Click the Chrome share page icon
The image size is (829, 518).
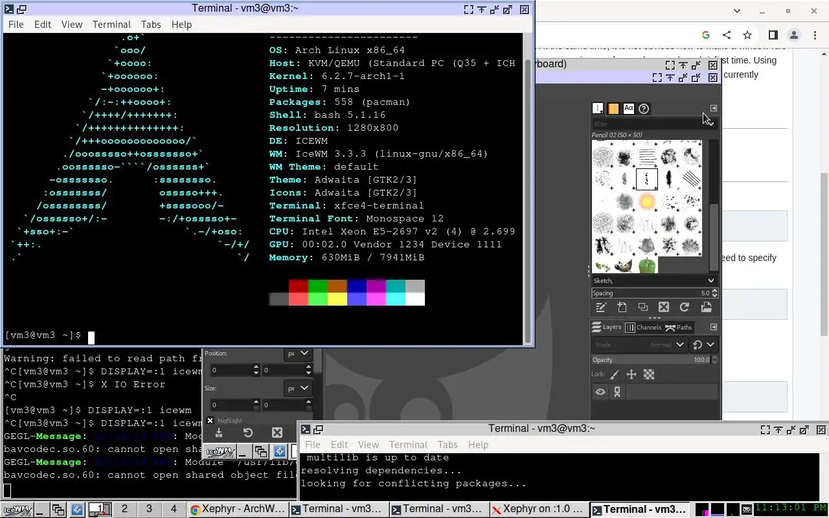(727, 35)
